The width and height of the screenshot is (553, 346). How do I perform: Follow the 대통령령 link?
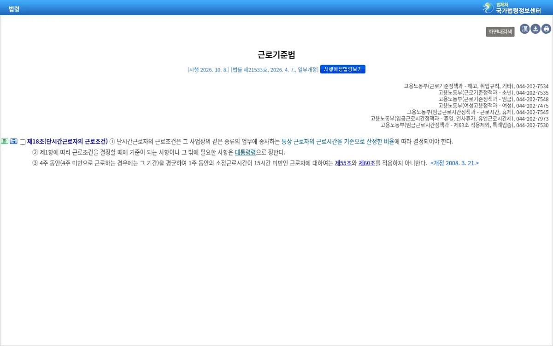click(245, 152)
